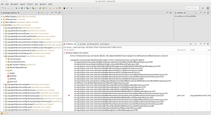Click the Debug bug toolbar icon
Image resolution: width=211 pixels, height=115 pixels.
17,8
